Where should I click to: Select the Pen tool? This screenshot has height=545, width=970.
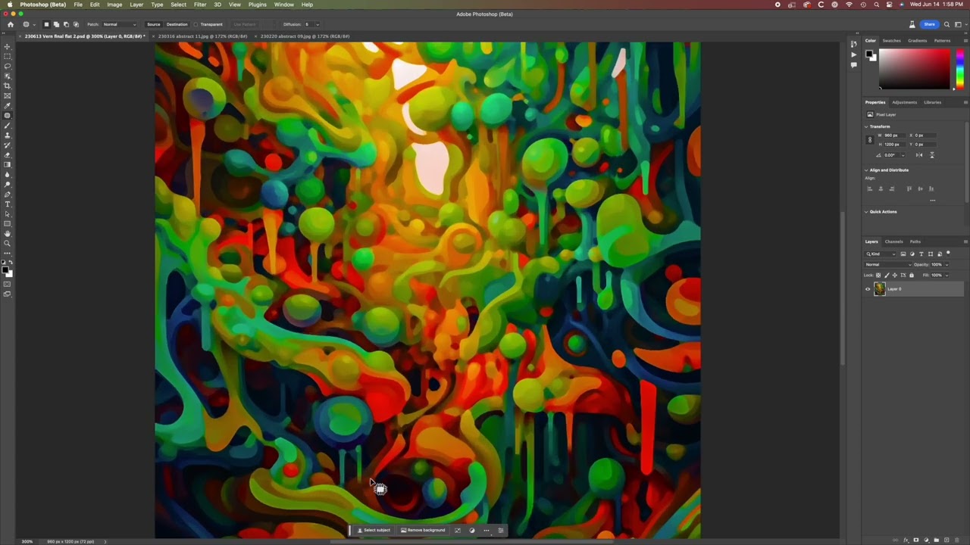pyautogui.click(x=8, y=195)
